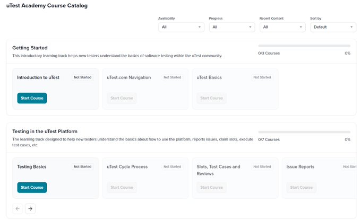This screenshot has width=361, height=220.
Task: Click the Getting Started progress bar
Action: click(304, 46)
